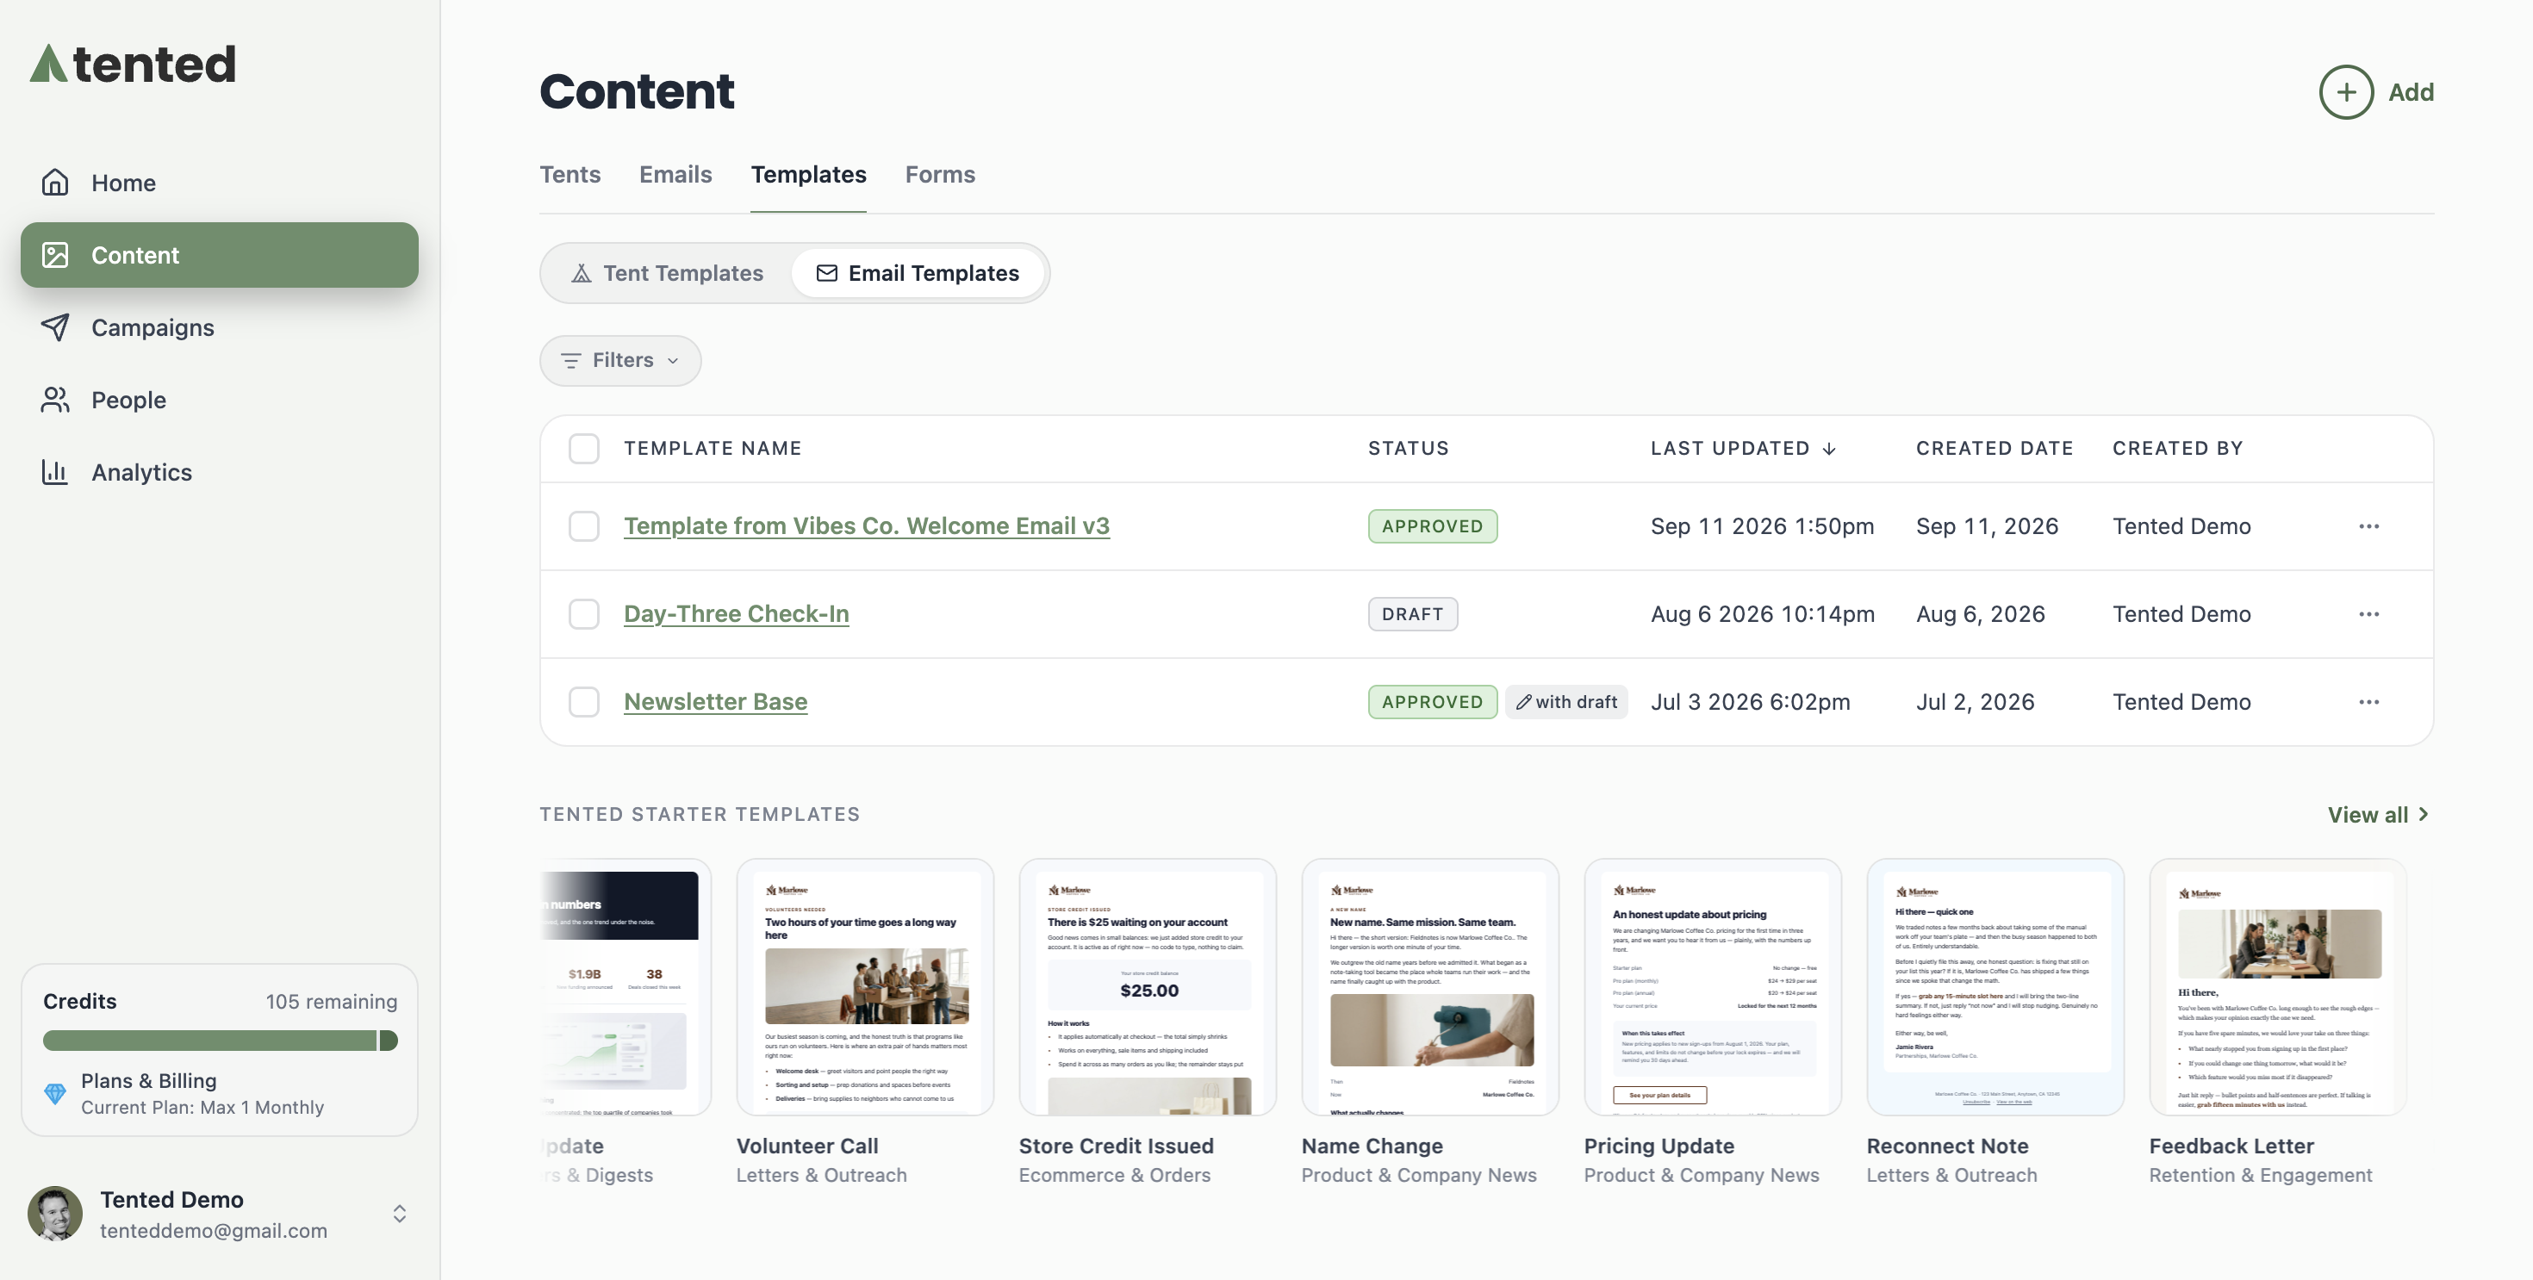This screenshot has height=1280, width=2533.
Task: Switch to the Forms tab
Action: [940, 175]
